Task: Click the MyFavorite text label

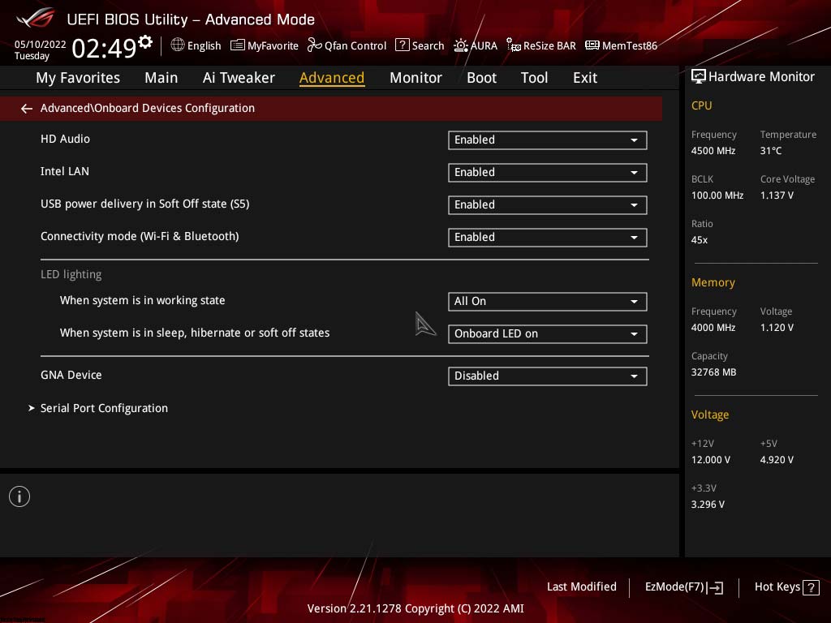Action: coord(273,46)
